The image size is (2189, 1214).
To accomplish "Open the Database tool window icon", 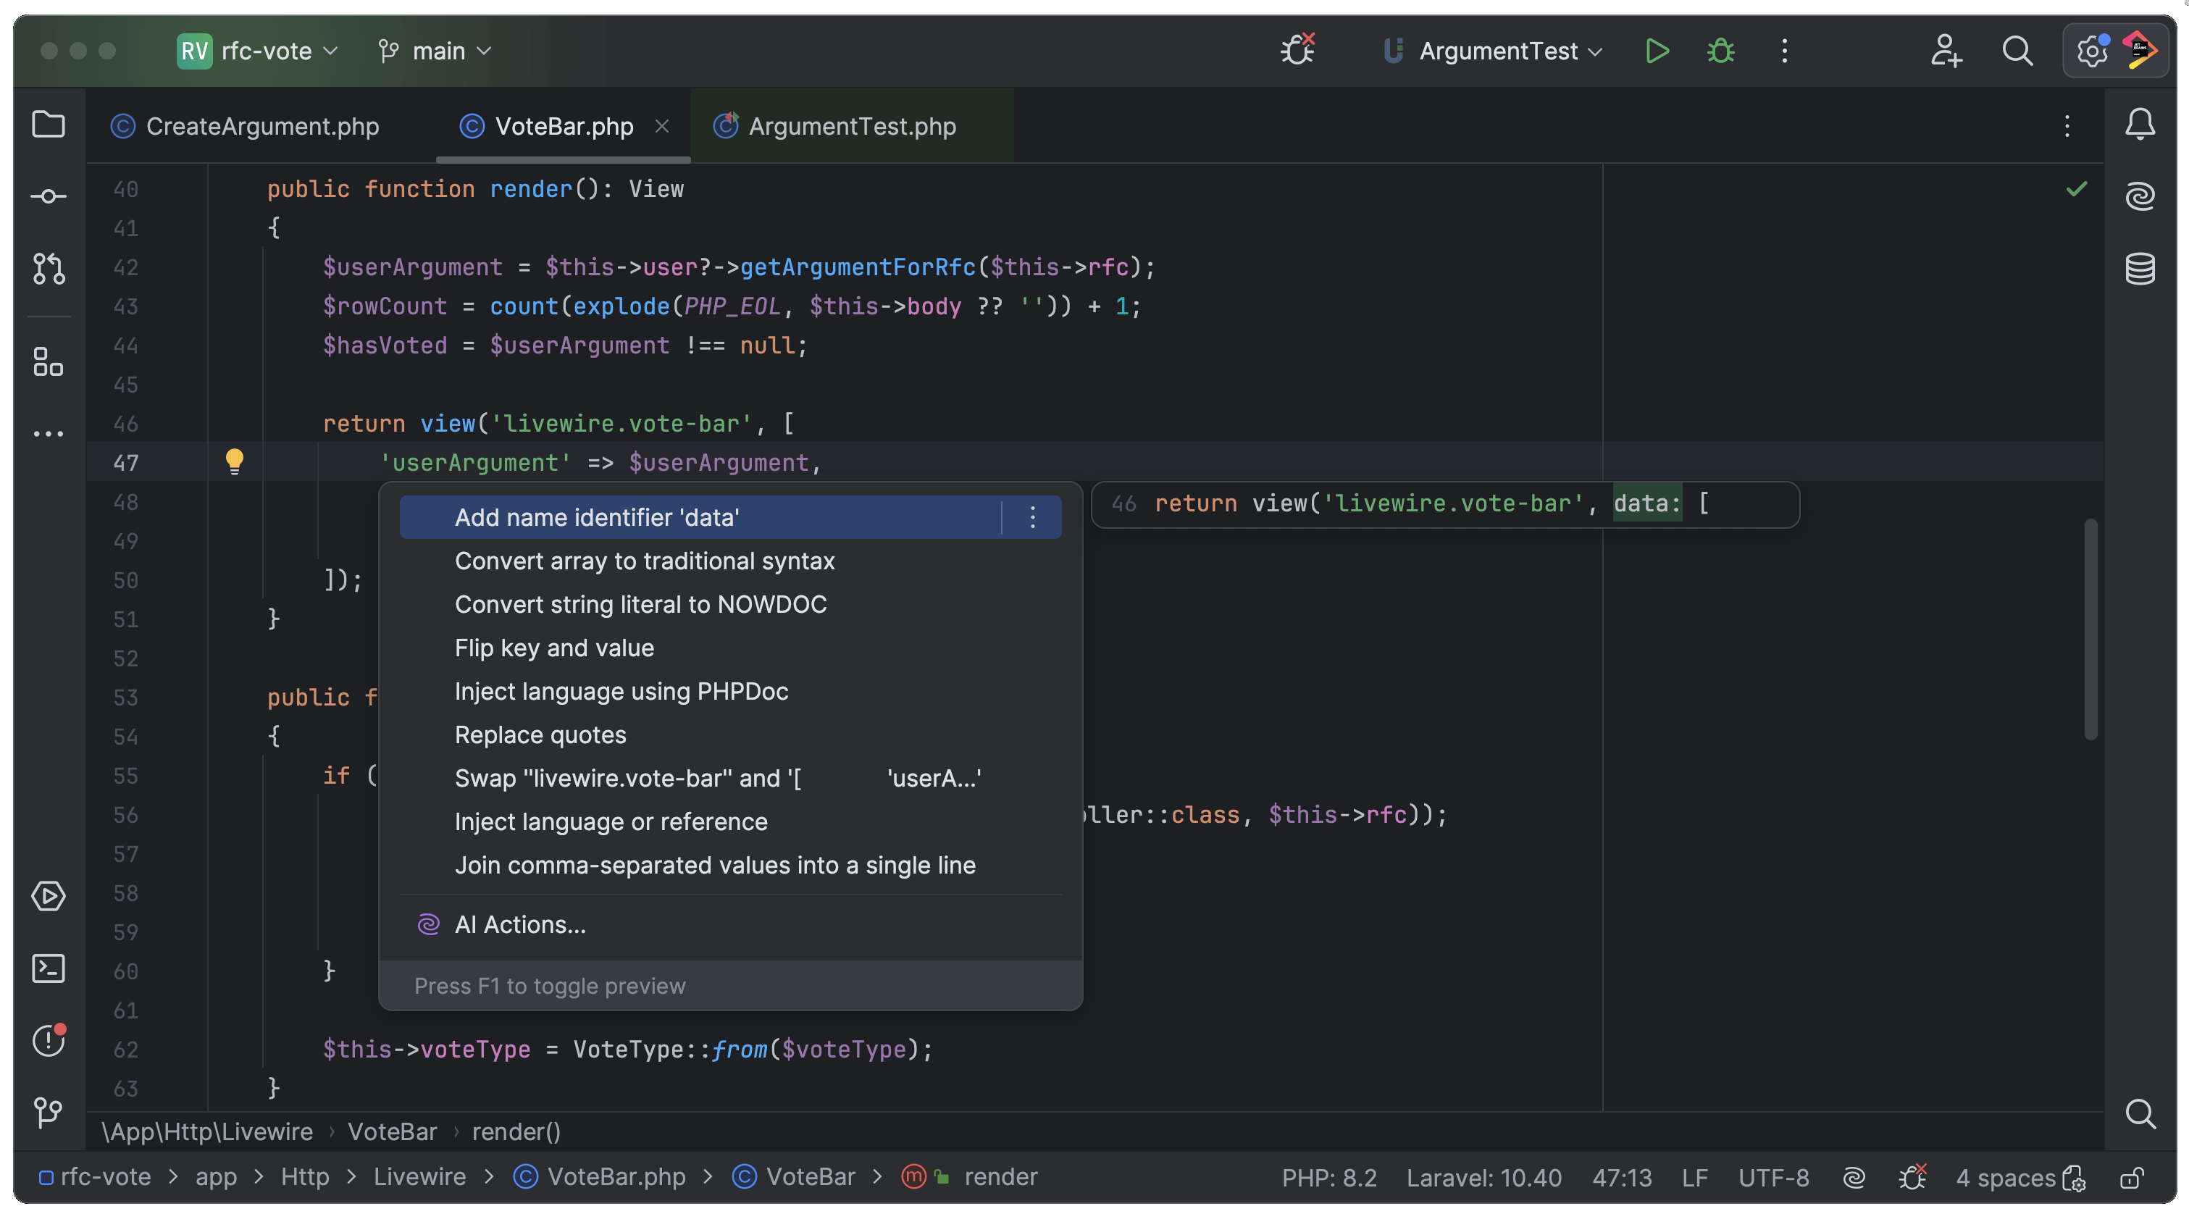I will click(x=2140, y=269).
